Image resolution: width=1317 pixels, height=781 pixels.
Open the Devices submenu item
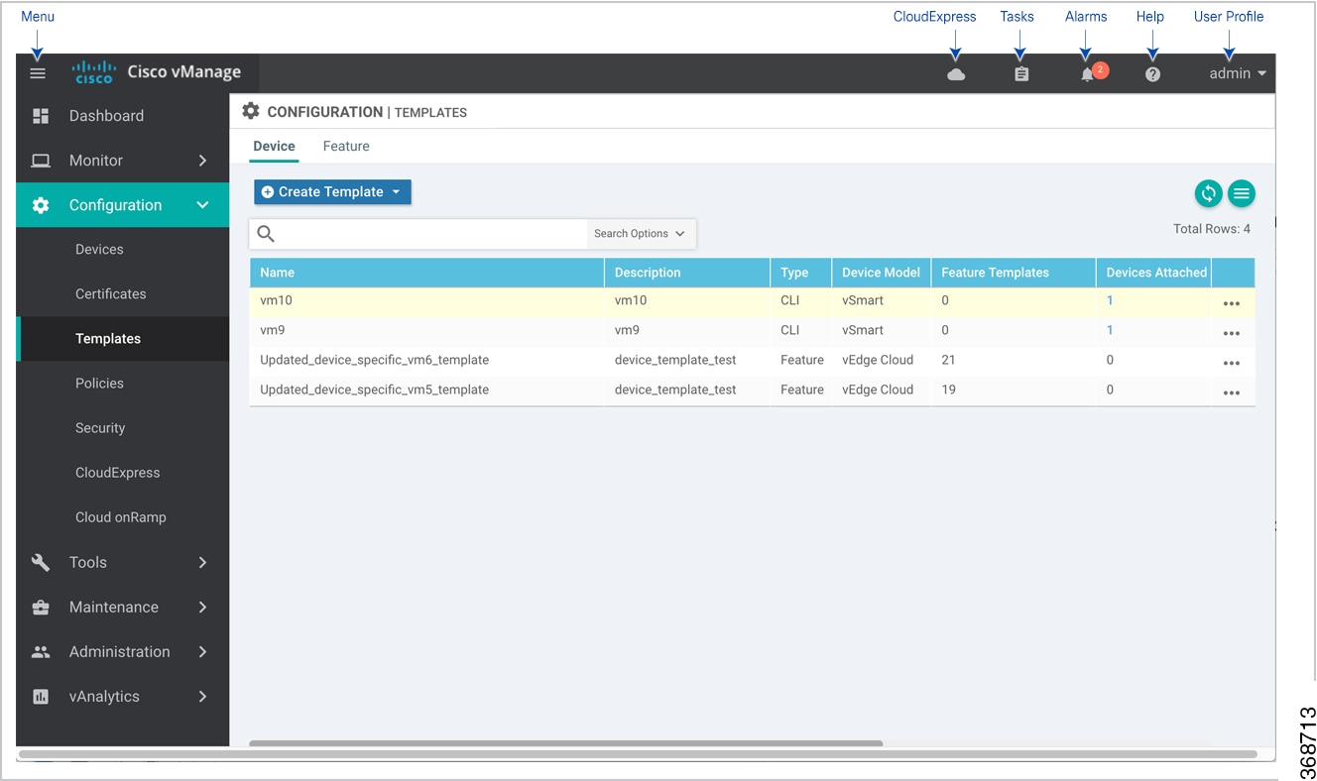99,250
